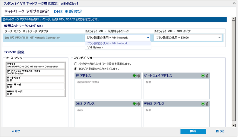Add a new IP address entry
The width and height of the screenshot is (238, 137).
pyautogui.click(x=134, y=75)
